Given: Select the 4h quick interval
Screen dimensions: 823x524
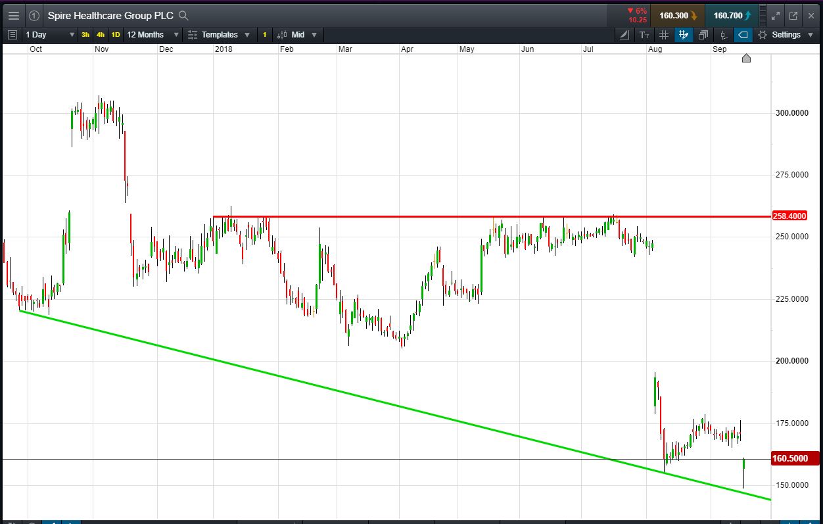Looking at the screenshot, I should [101, 35].
